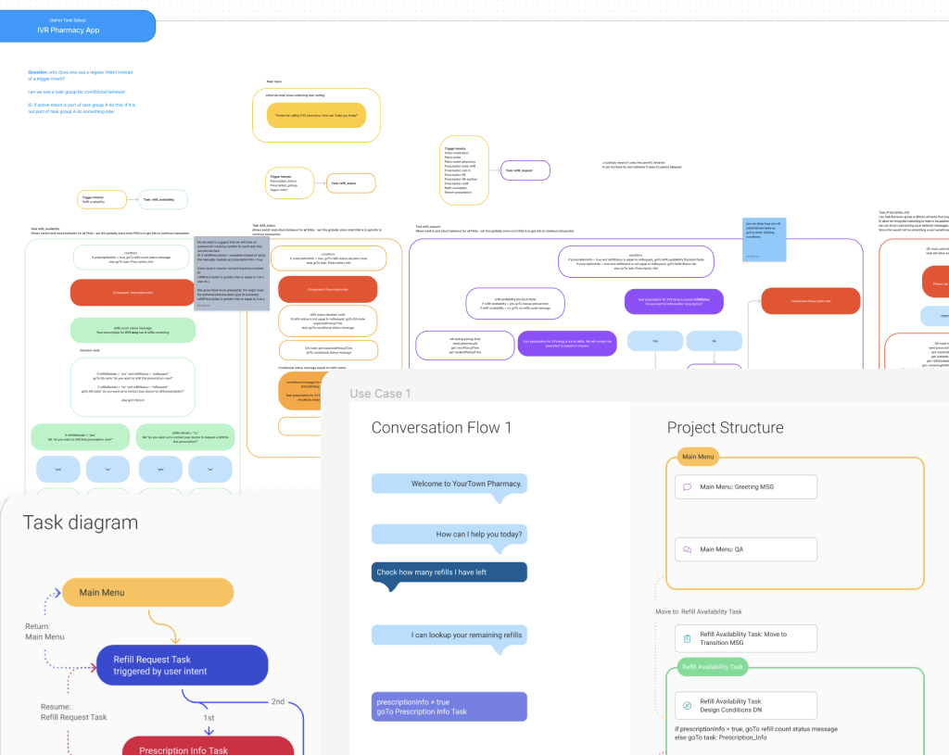This screenshot has width=949, height=755.
Task: Open the IVR Pharmacy App title badge
Action: click(78, 26)
